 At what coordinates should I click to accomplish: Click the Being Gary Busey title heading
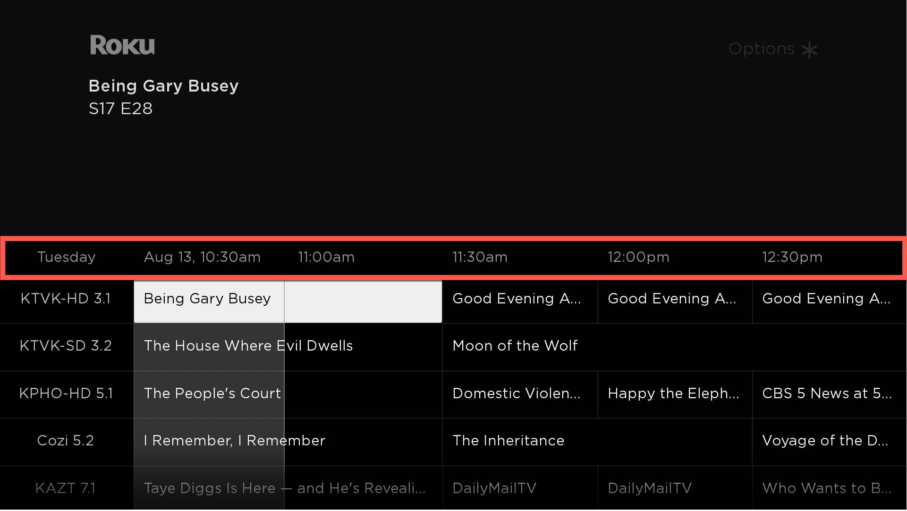163,86
